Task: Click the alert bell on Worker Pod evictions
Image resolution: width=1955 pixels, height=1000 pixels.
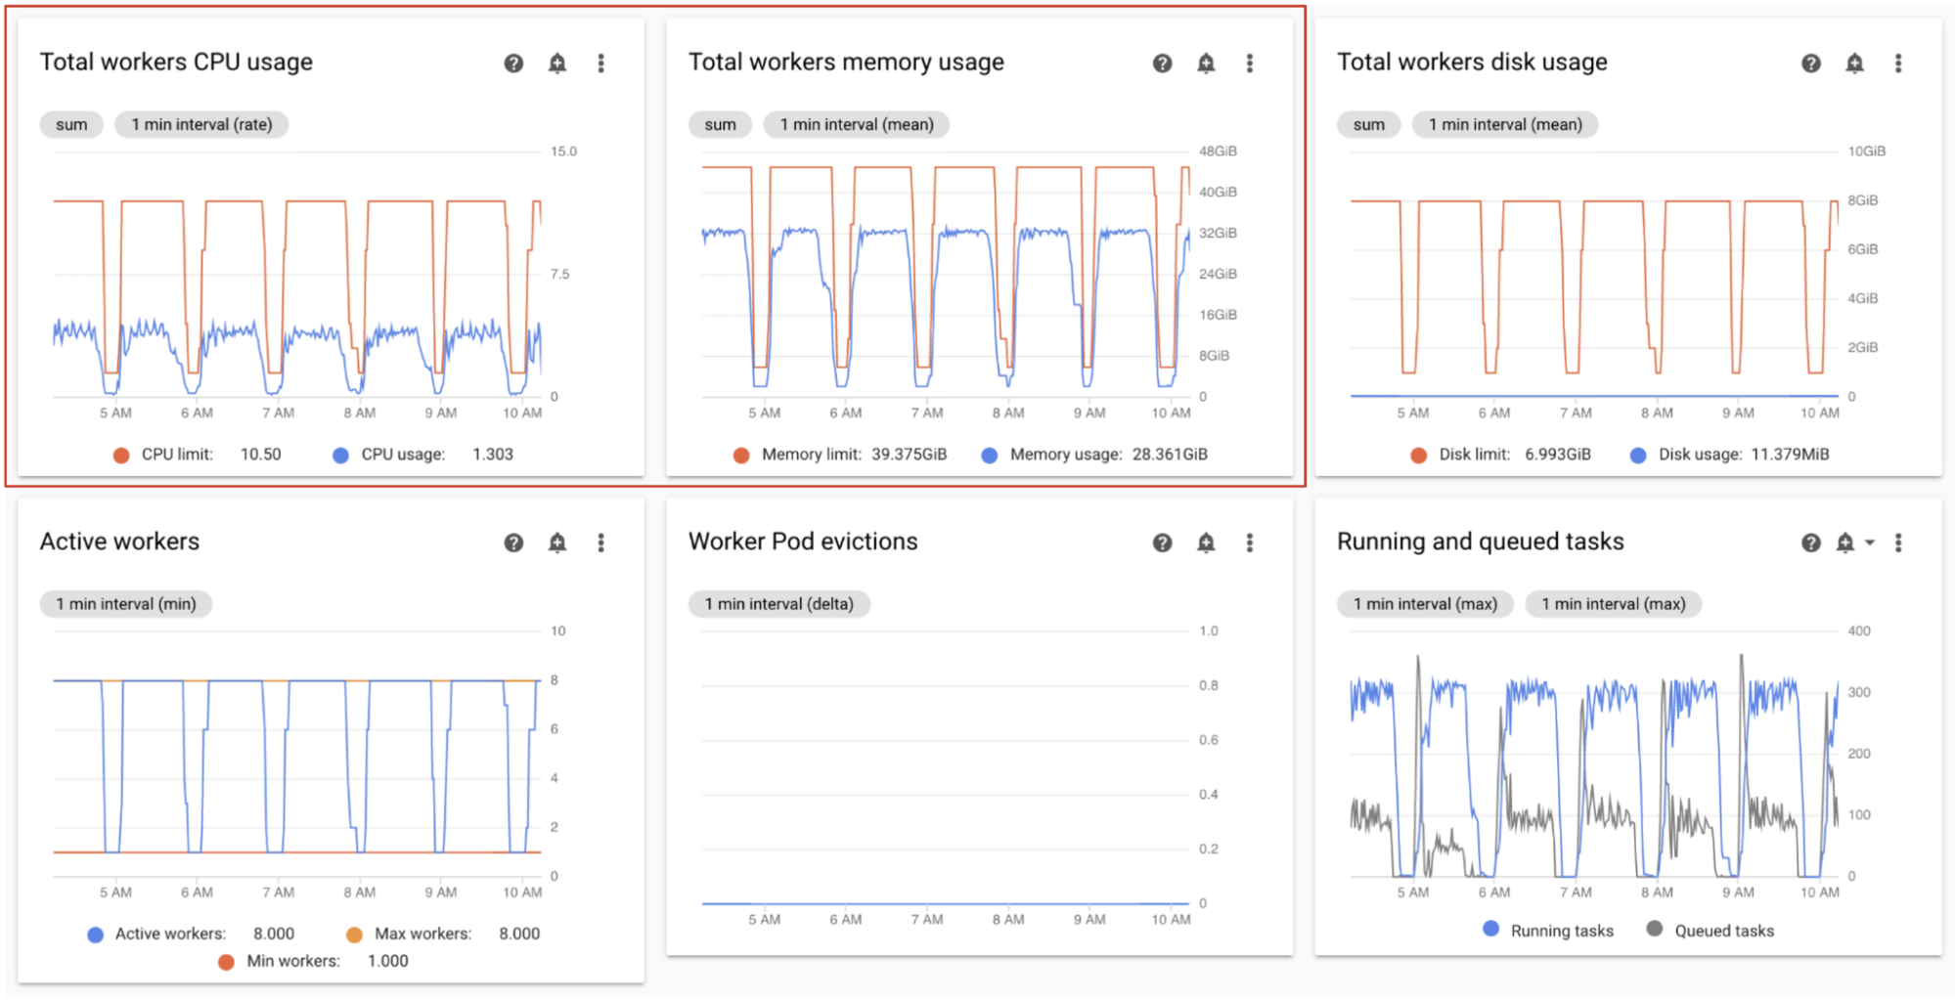Action: pos(1206,543)
